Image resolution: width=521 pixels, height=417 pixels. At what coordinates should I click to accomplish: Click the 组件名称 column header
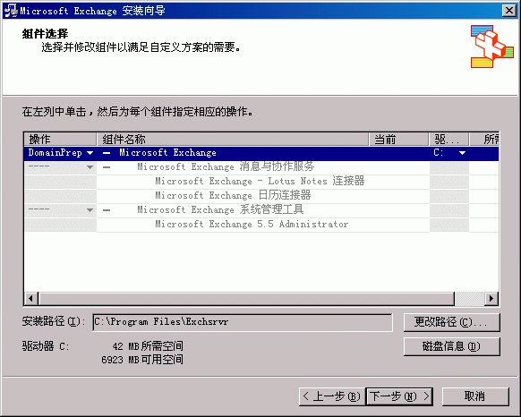click(x=233, y=140)
